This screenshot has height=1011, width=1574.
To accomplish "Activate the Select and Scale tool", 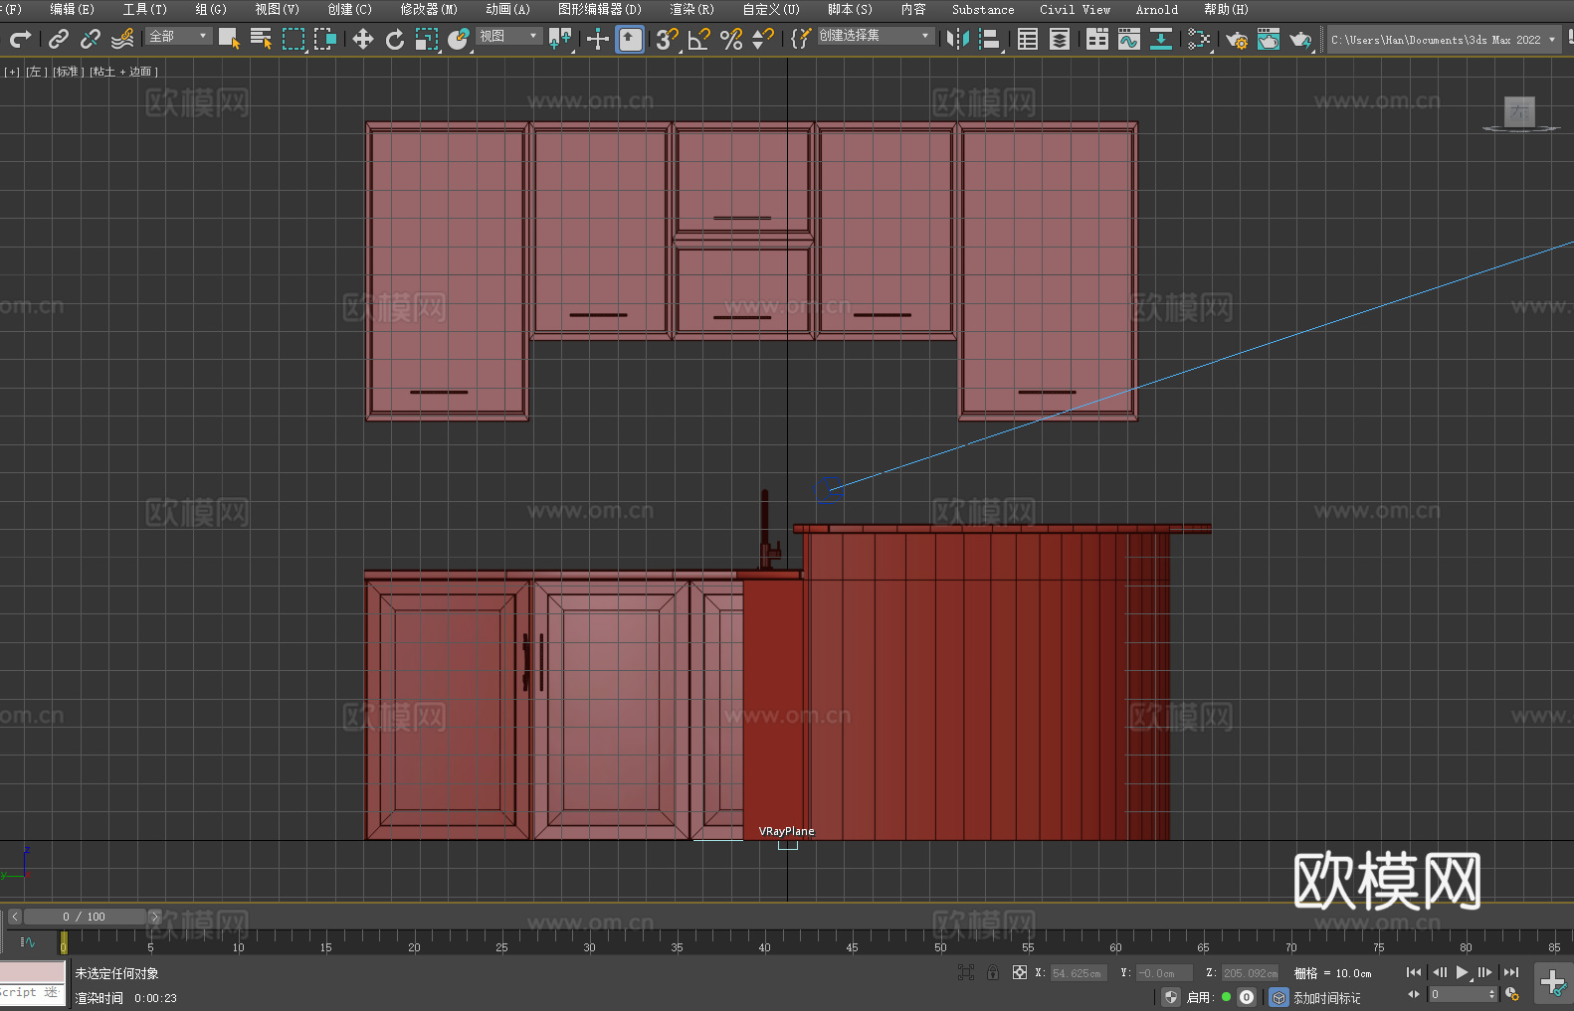I will coord(427,39).
